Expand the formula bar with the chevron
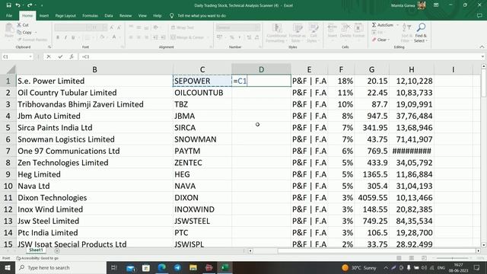Image resolution: width=487 pixels, height=274 pixels. [x=482, y=56]
